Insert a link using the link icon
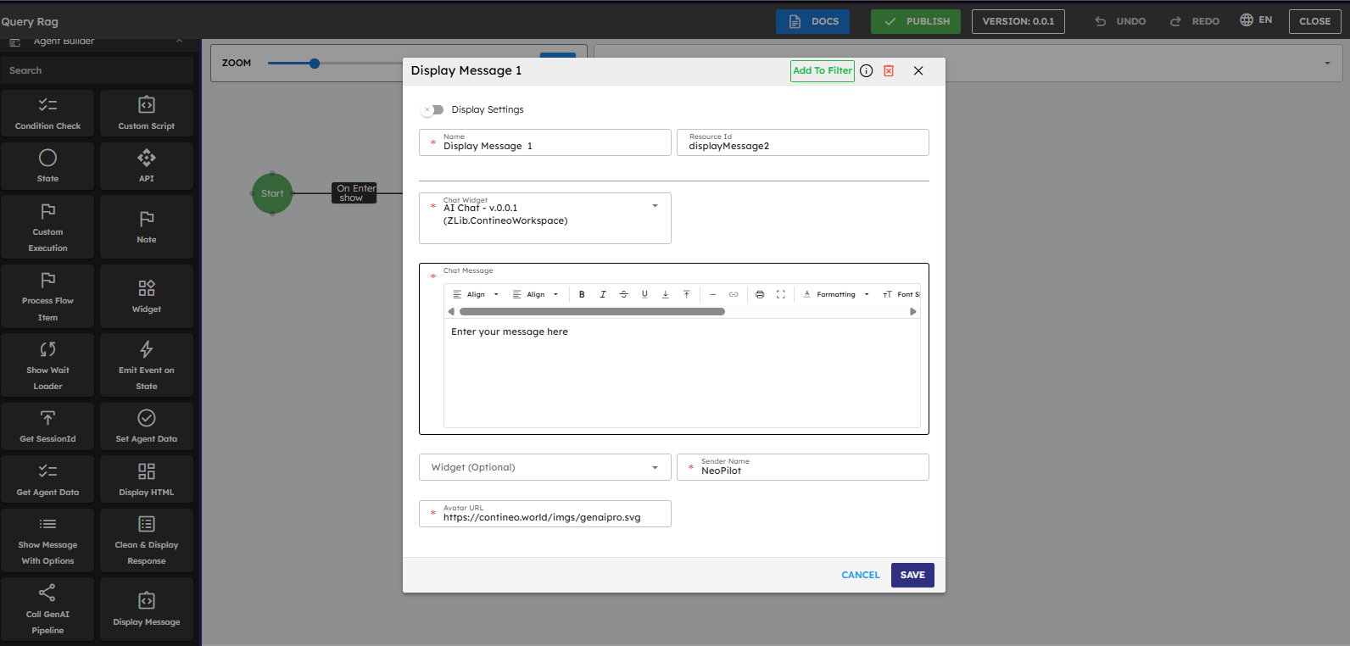The image size is (1350, 646). click(734, 294)
